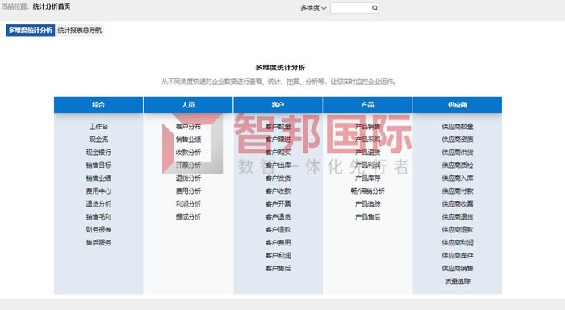565x310 pixels.
Task: Open 客户出库 report
Action: click(278, 165)
